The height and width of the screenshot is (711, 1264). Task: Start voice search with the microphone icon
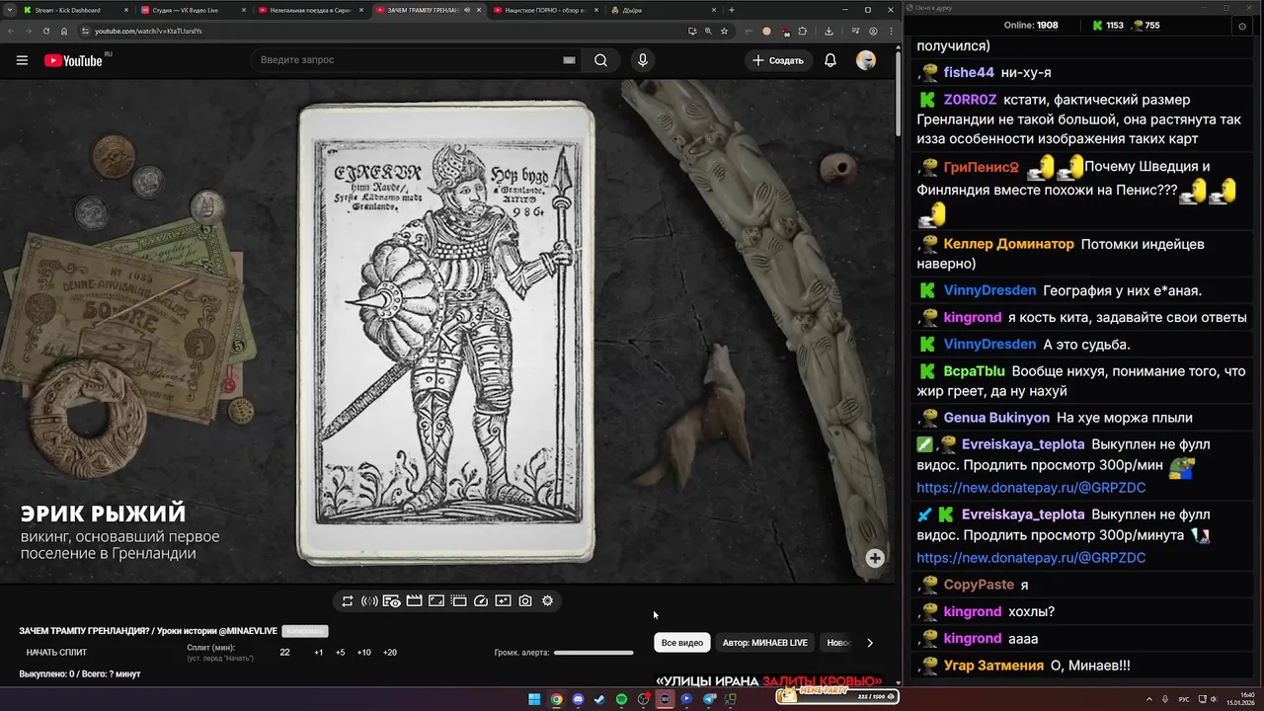(643, 60)
